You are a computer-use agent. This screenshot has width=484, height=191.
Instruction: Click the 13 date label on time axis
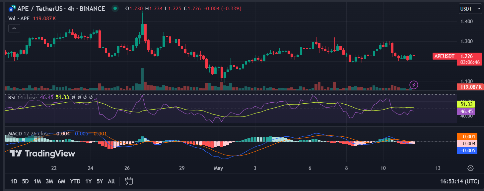(438, 168)
